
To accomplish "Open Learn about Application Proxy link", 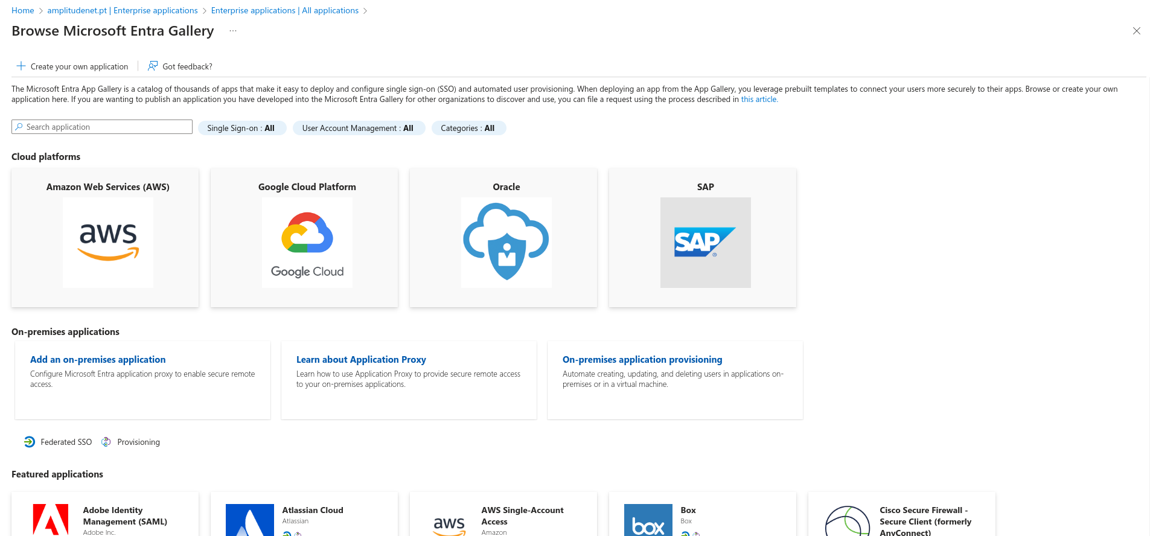I will (x=361, y=359).
